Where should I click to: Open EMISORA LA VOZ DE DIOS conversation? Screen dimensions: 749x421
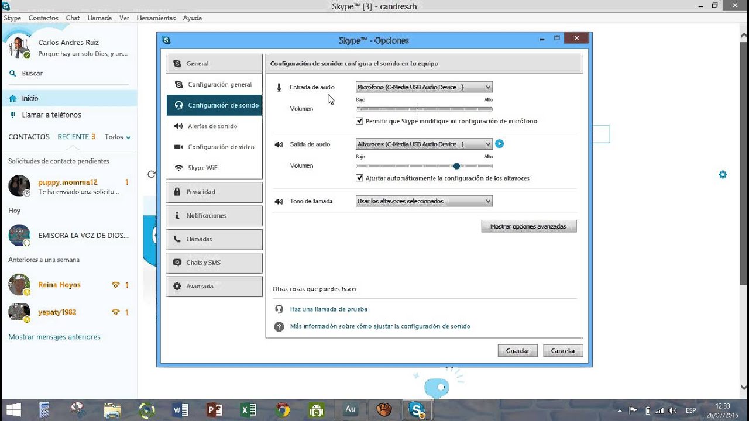pos(68,236)
